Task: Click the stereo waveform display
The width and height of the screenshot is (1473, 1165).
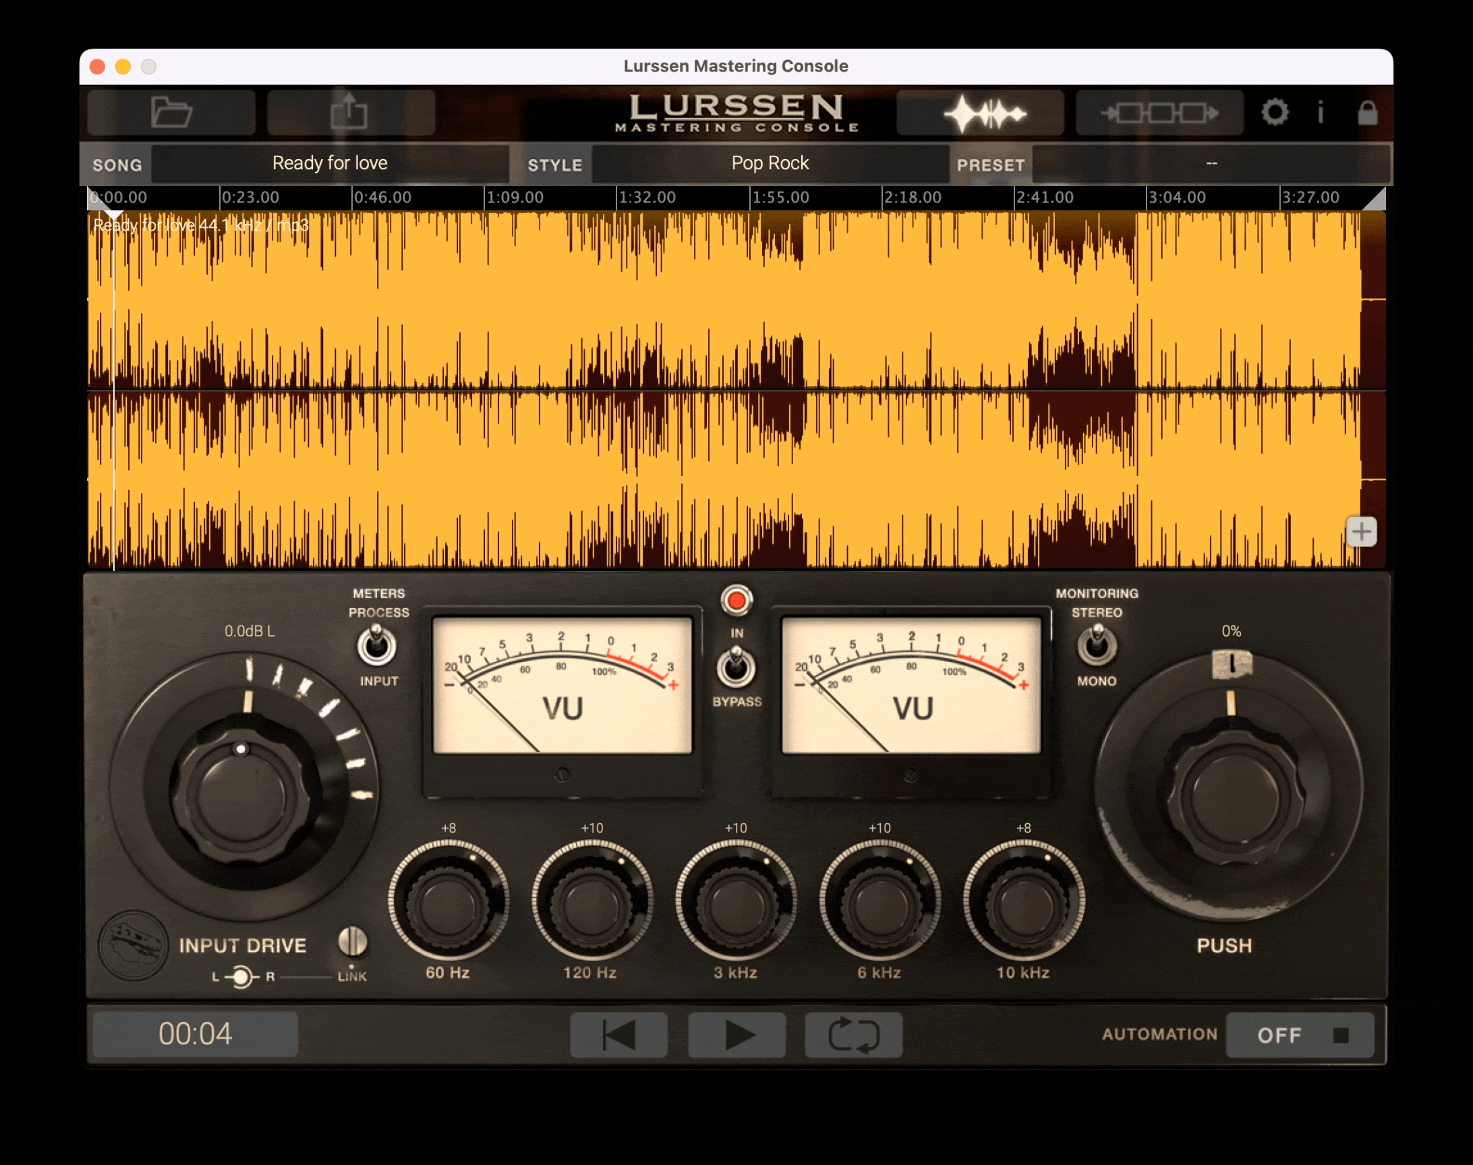Action: click(x=736, y=390)
